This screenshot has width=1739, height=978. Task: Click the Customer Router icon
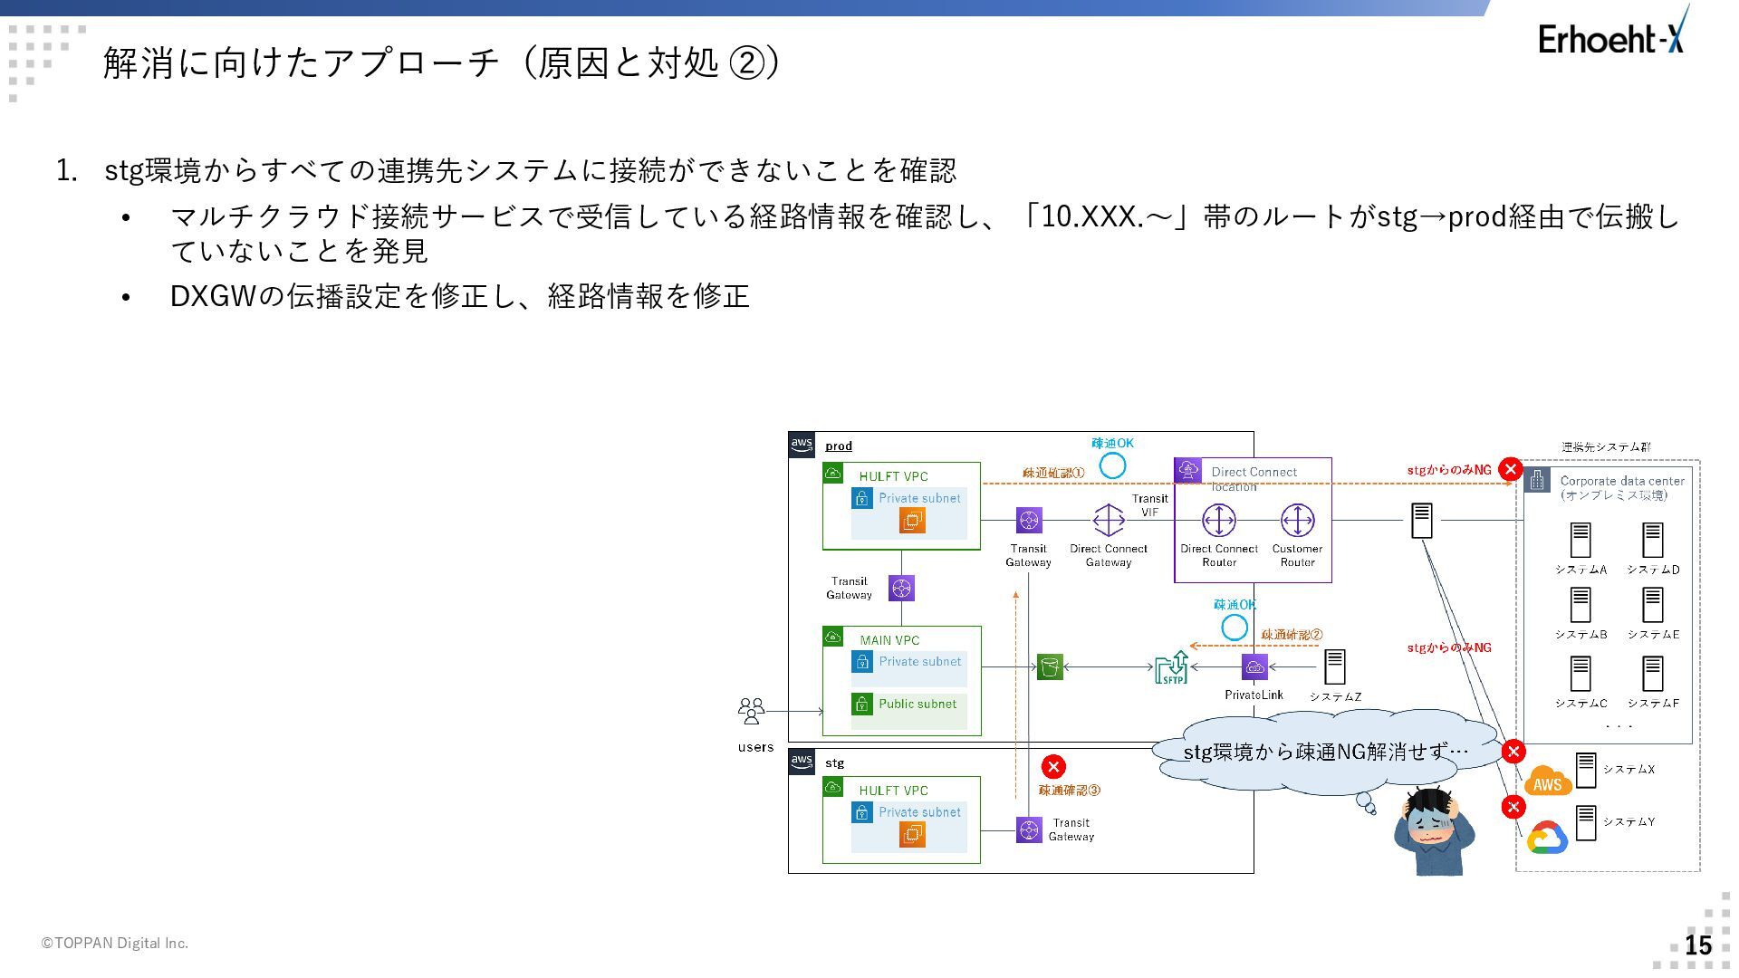point(1297,521)
